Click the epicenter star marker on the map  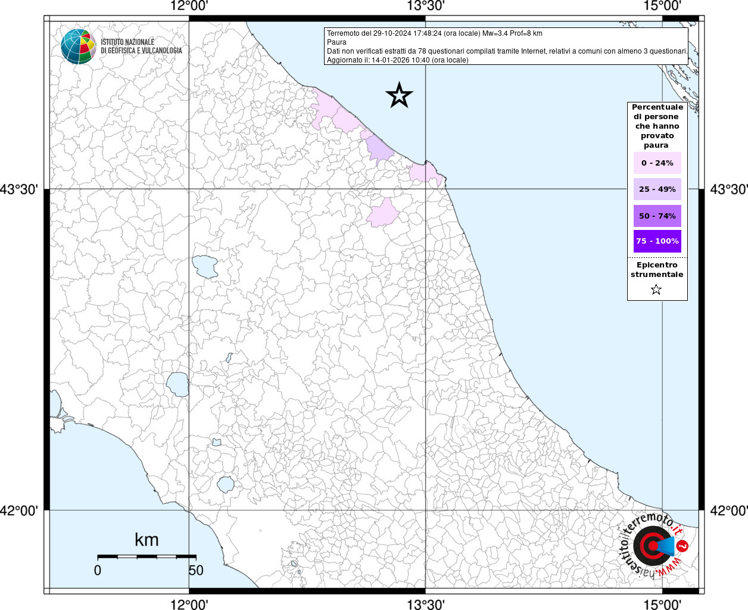tap(399, 95)
